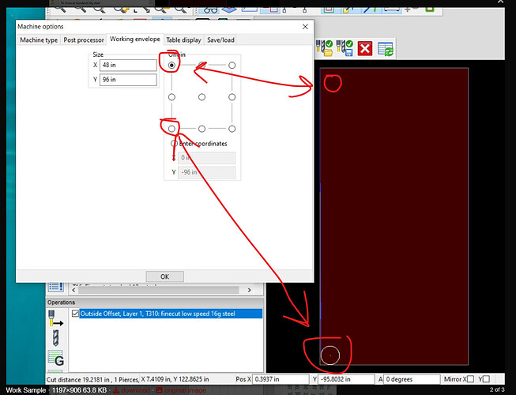
Task: Open the Table display tab
Action: 183,39
